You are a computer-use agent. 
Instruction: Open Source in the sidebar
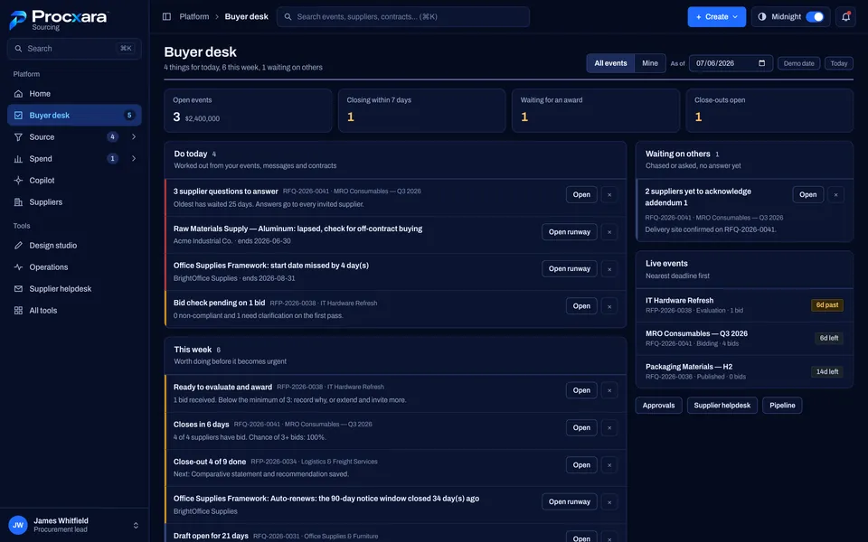click(74, 136)
